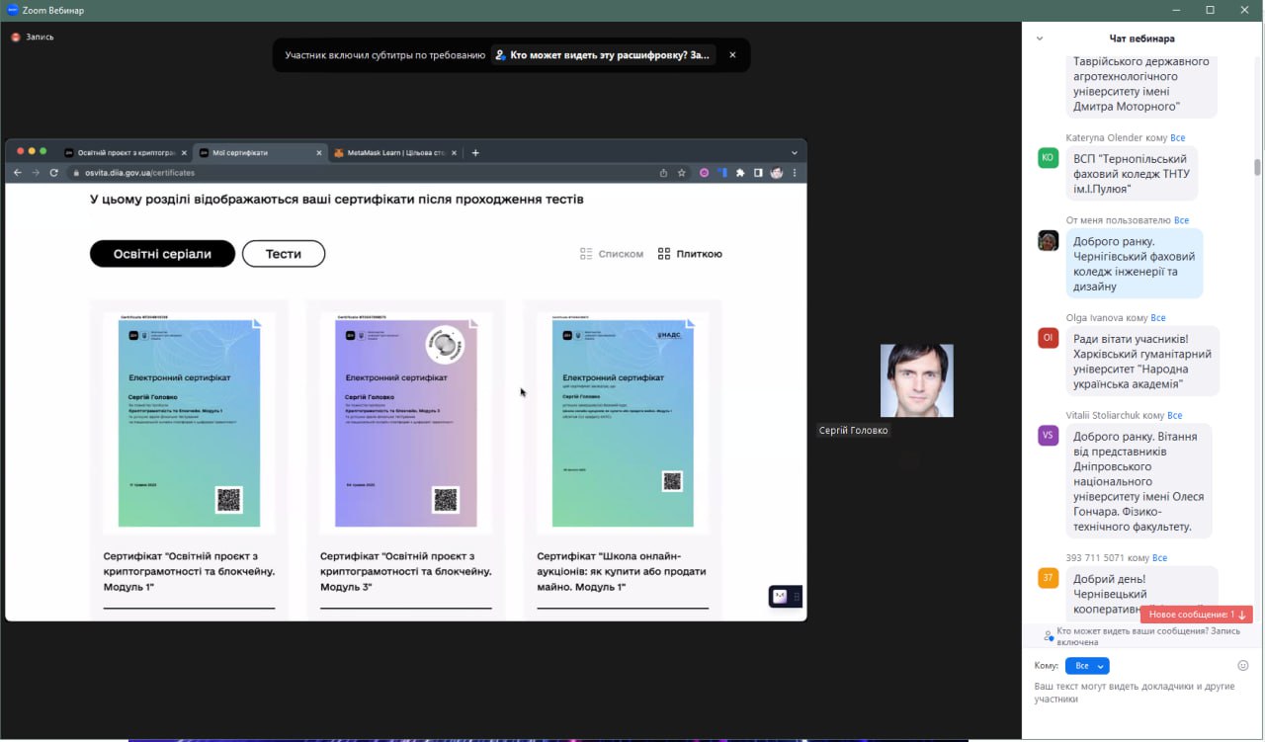Reload the page in the browser
The height and width of the screenshot is (742, 1265).
coord(53,173)
